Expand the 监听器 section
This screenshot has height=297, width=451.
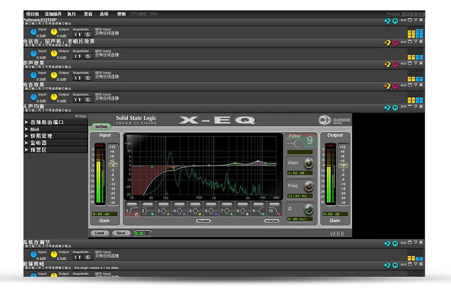pos(55,143)
